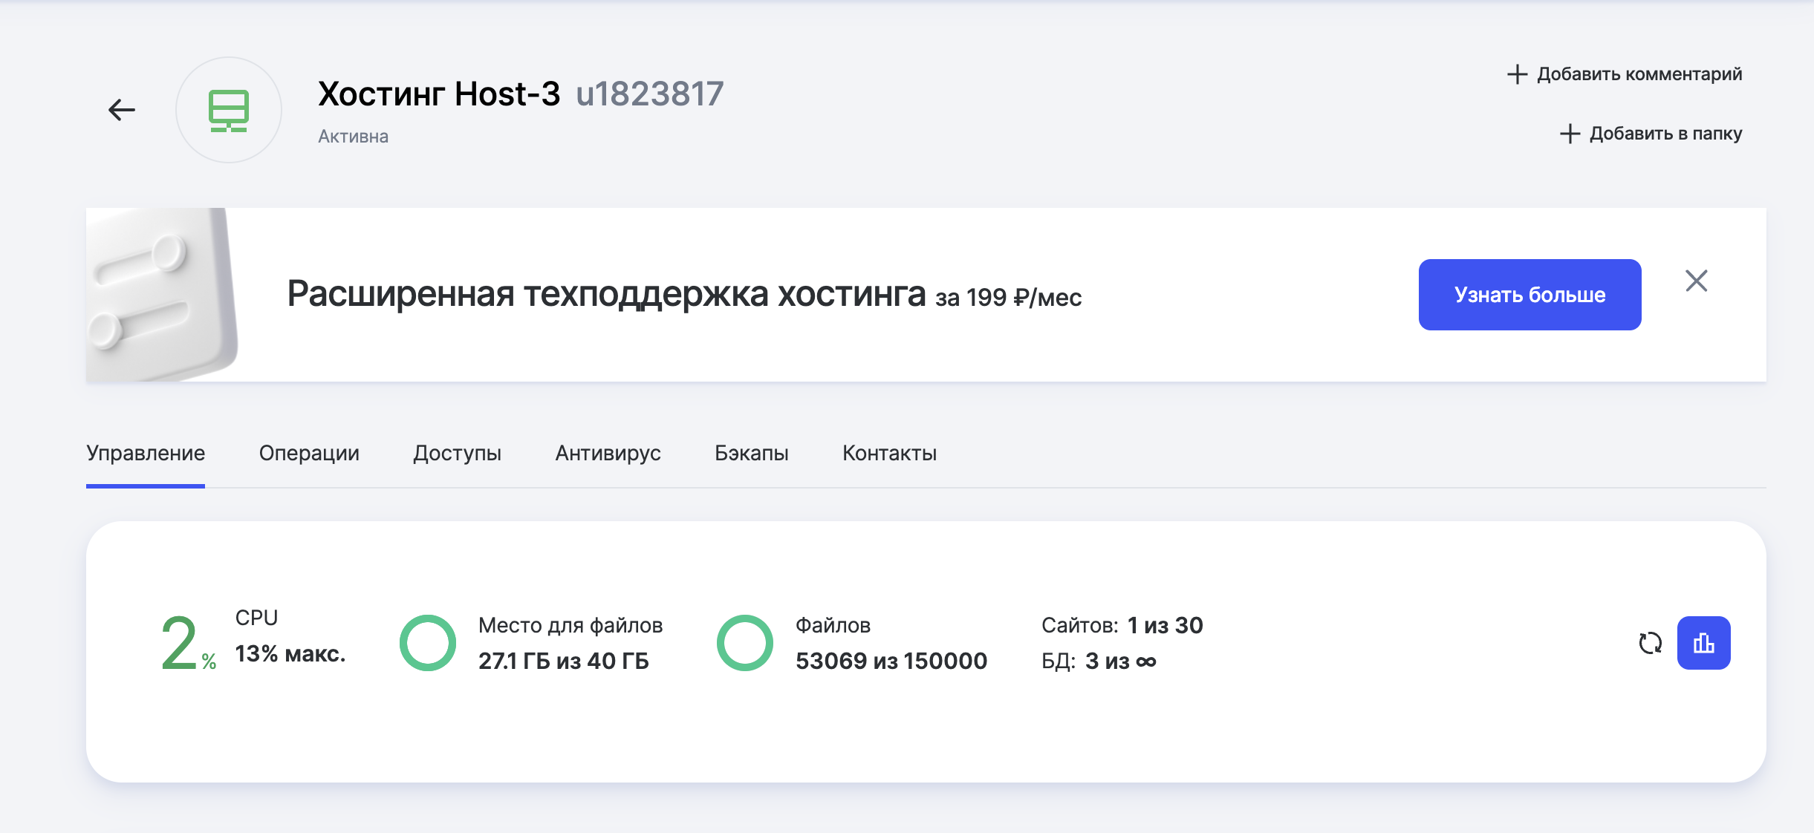Image resolution: width=1814 pixels, height=833 pixels.
Task: Switch to the Контакты tab
Action: click(889, 453)
